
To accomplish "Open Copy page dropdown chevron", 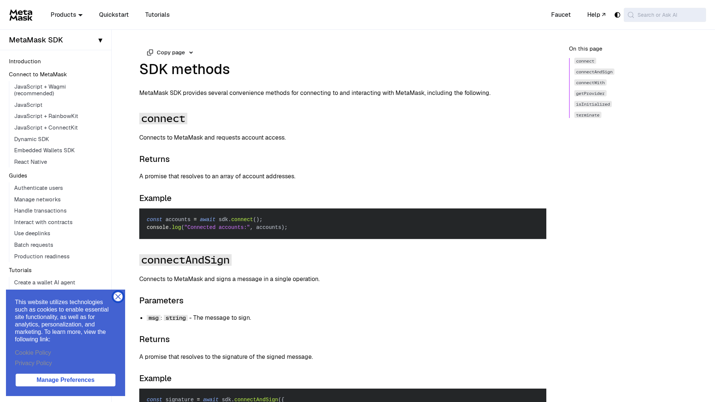I will [x=191, y=52].
